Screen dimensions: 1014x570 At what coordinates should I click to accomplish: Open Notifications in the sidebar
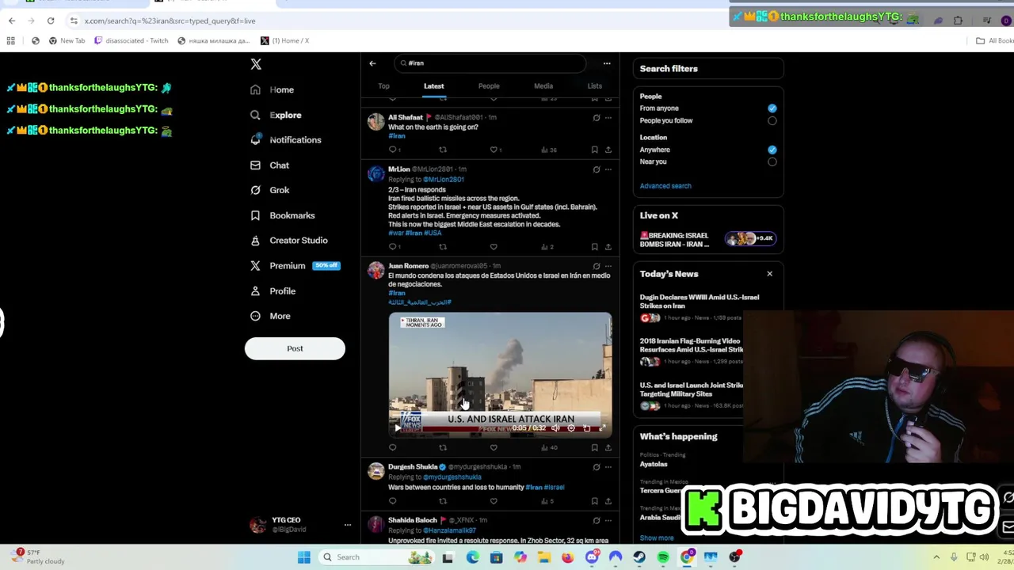coord(285,139)
